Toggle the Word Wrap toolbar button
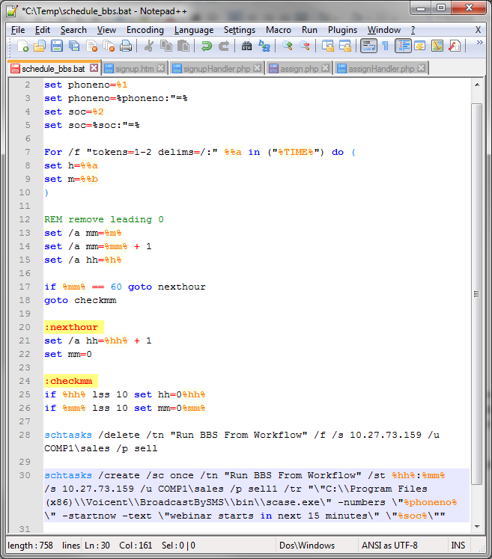This screenshot has width=492, height=559. point(368,46)
